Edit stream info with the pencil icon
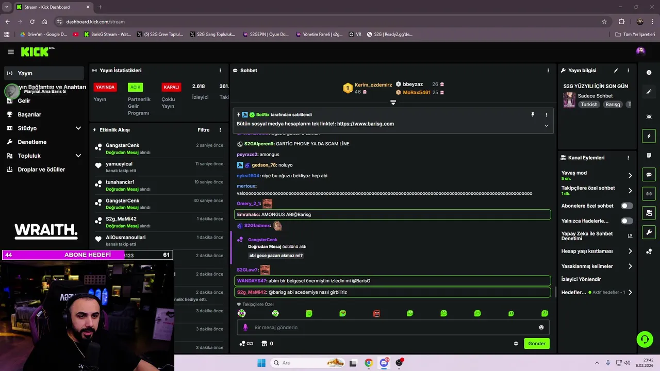The width and height of the screenshot is (660, 371). click(616, 71)
